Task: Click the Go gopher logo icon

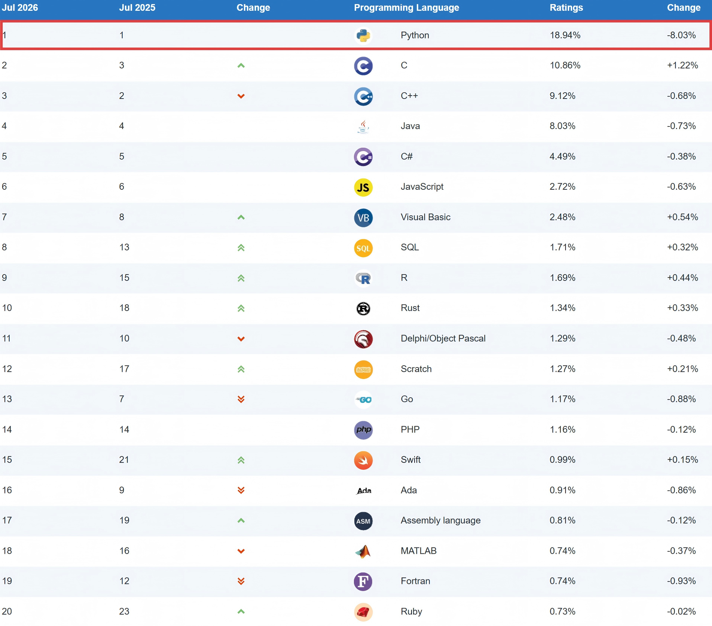Action: click(x=363, y=399)
